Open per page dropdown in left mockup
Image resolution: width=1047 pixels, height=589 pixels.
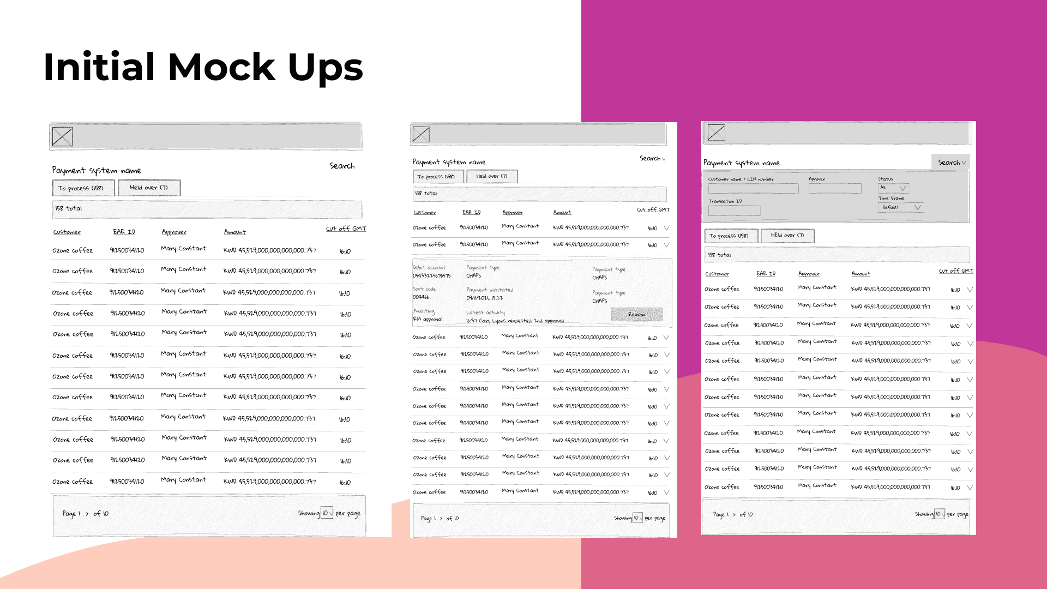click(327, 513)
